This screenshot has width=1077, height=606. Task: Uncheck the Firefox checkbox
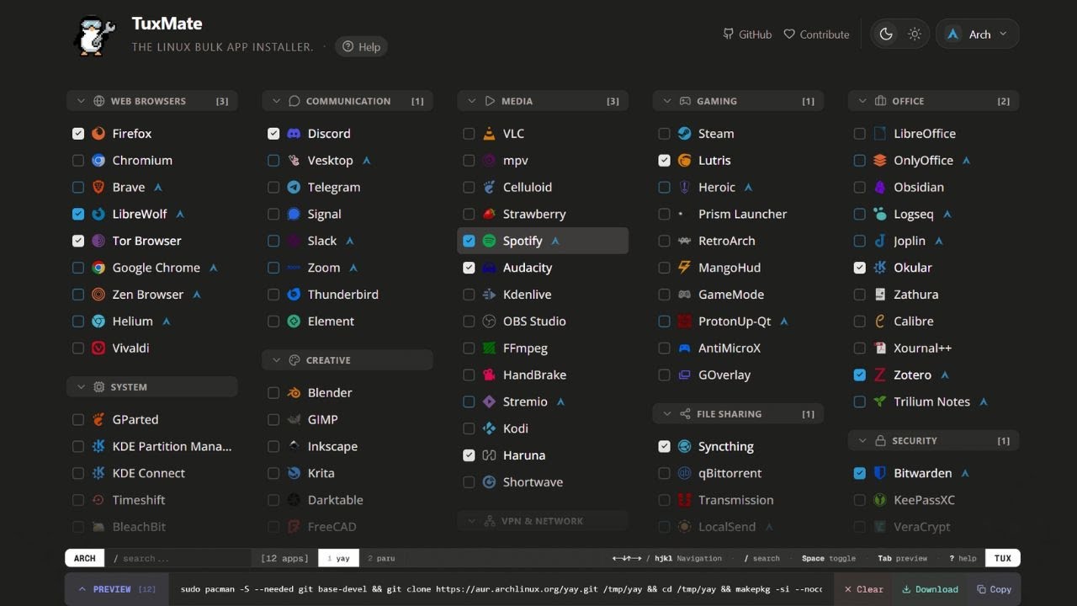[x=78, y=134]
